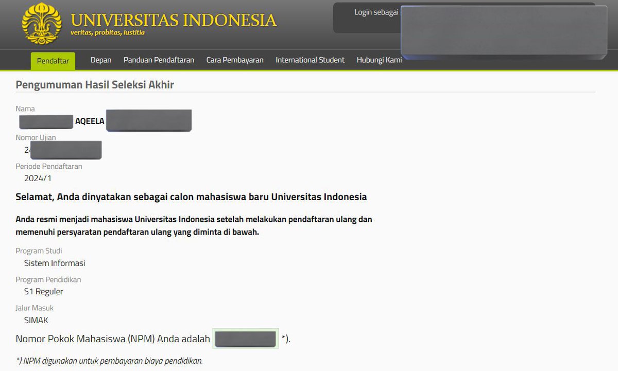Viewport: 618px width, 371px height.
Task: Click the Selamat congratulation message
Action: click(x=191, y=197)
